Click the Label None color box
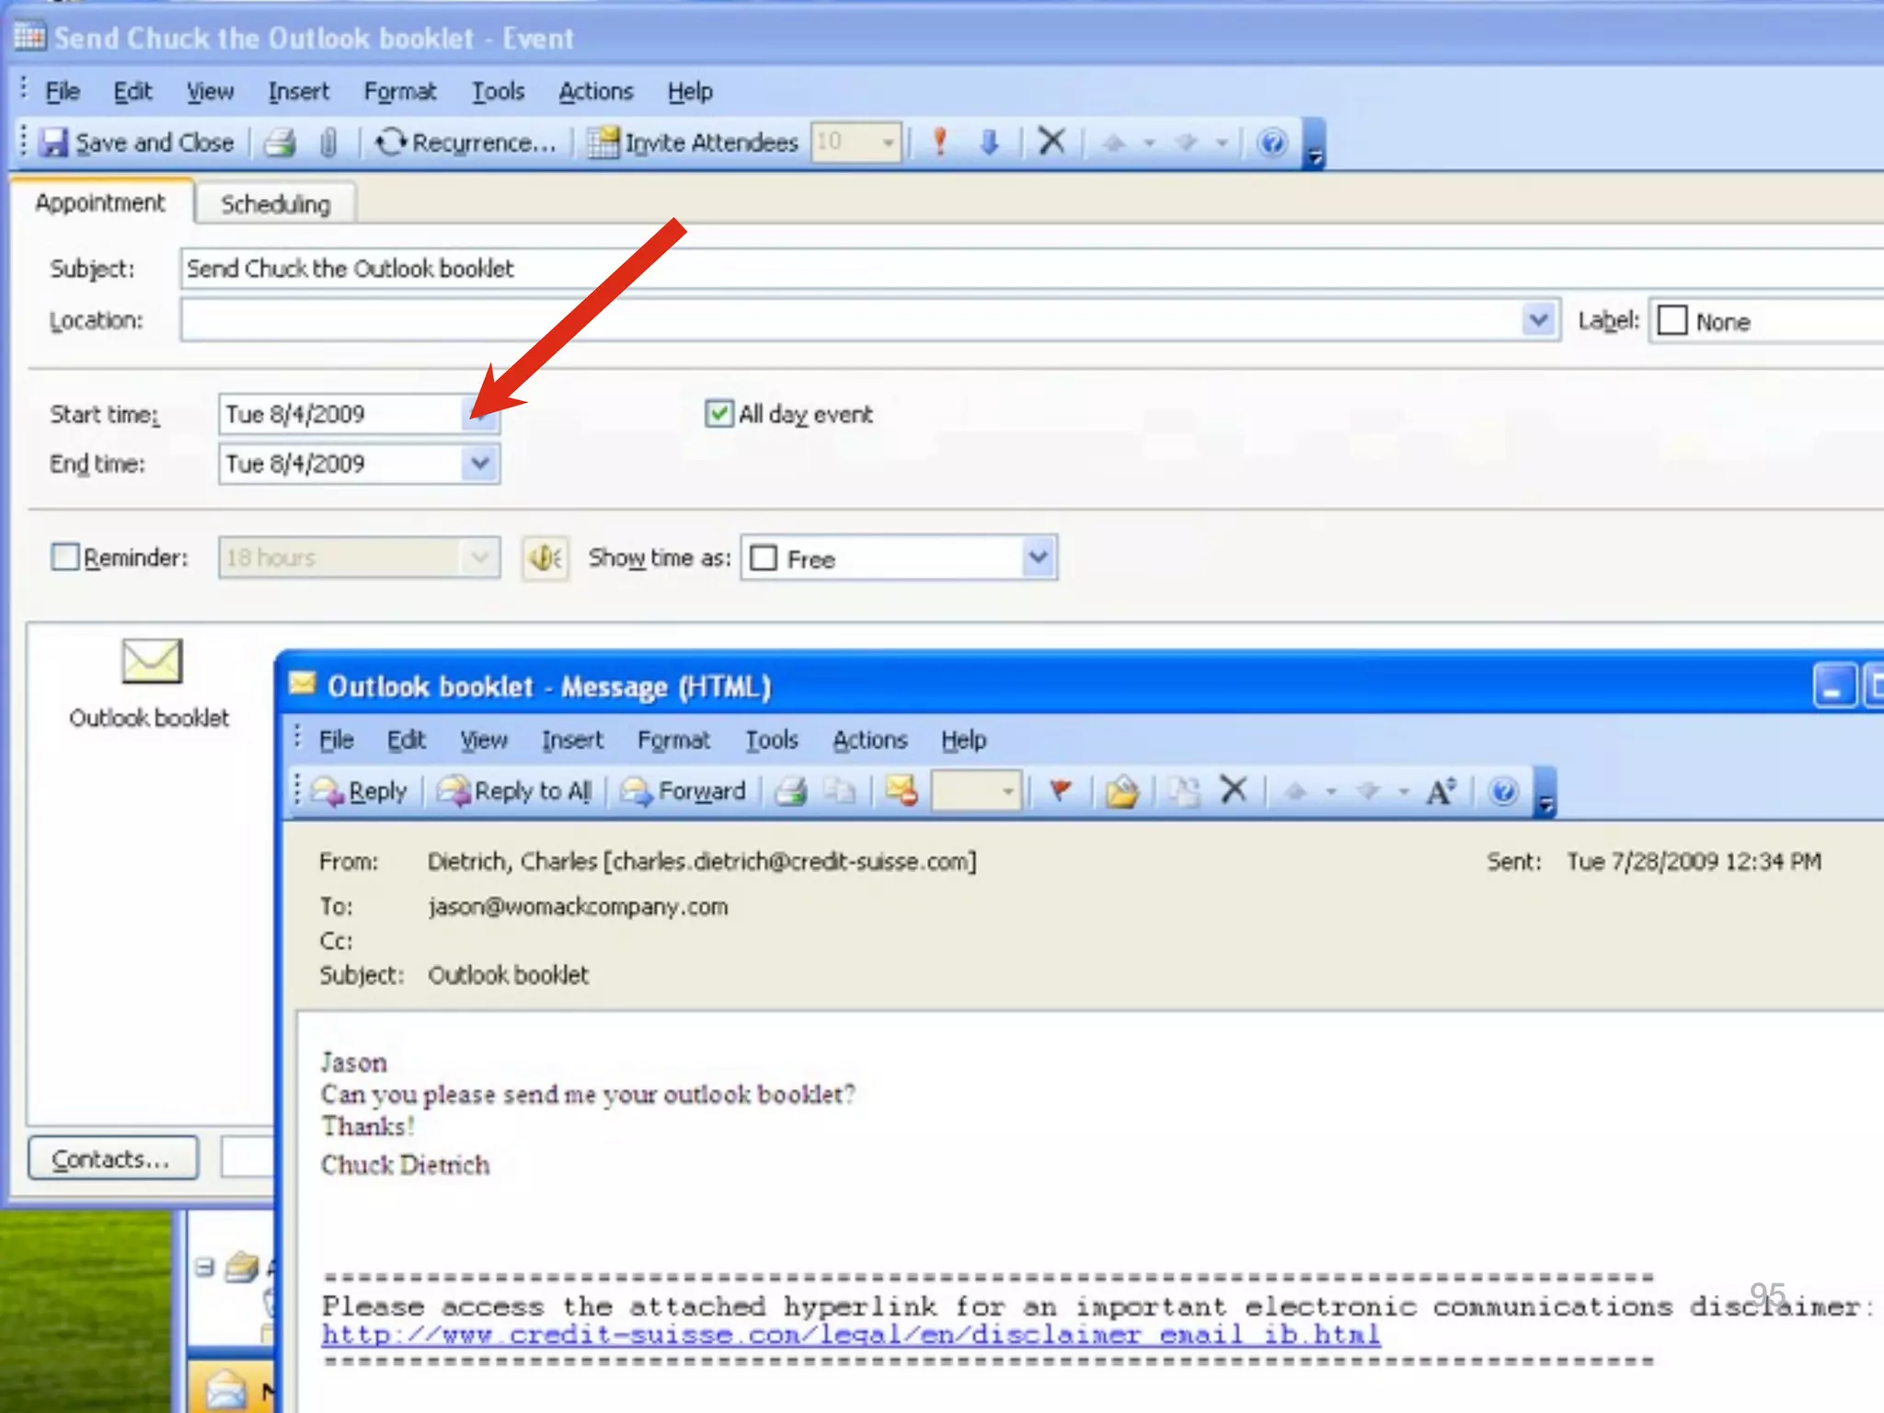 coord(1672,321)
